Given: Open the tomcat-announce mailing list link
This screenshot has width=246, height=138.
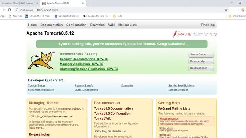Looking at the screenshot, I should [x=169, y=118].
